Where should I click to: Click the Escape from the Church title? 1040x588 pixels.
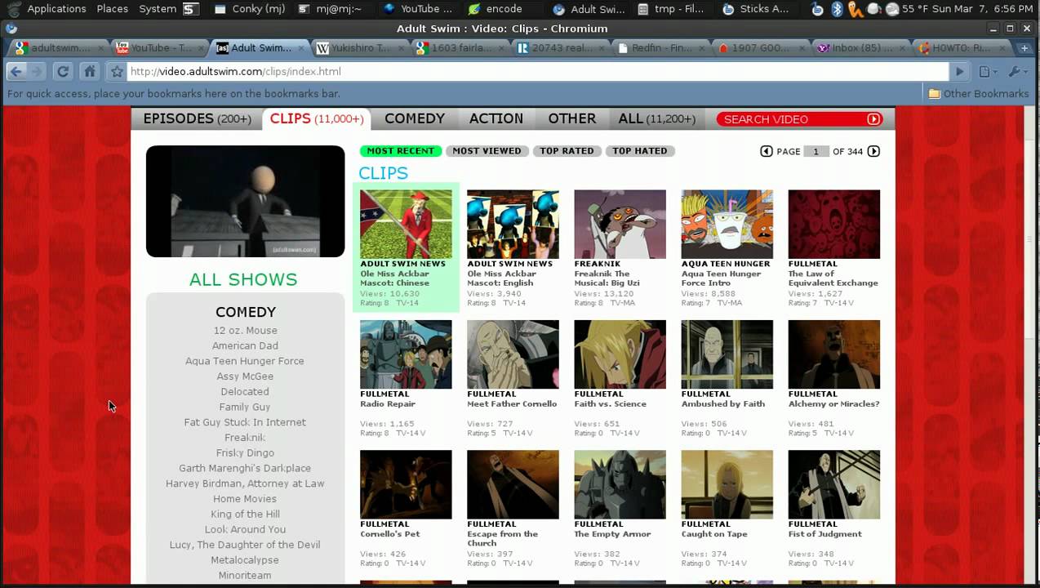(x=502, y=538)
